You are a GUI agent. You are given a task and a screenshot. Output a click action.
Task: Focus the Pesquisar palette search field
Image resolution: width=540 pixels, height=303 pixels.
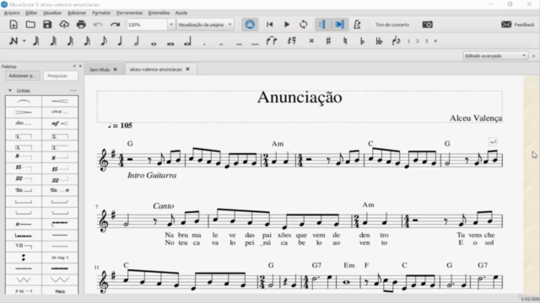tap(61, 76)
